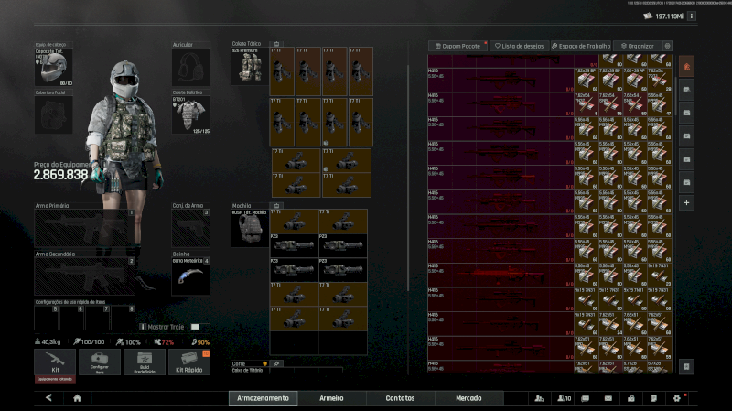Screen dimensions: 732x411
Task: Select the Garra Metálica knife slot
Action: click(x=190, y=276)
